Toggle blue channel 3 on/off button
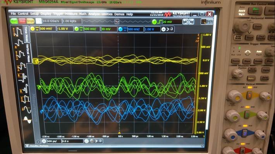 click(x=120, y=29)
